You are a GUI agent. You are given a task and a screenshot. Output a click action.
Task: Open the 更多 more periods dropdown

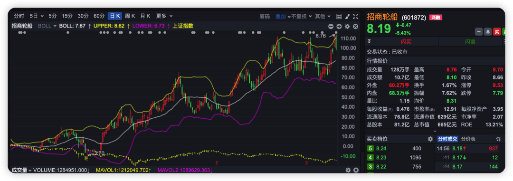(164, 16)
